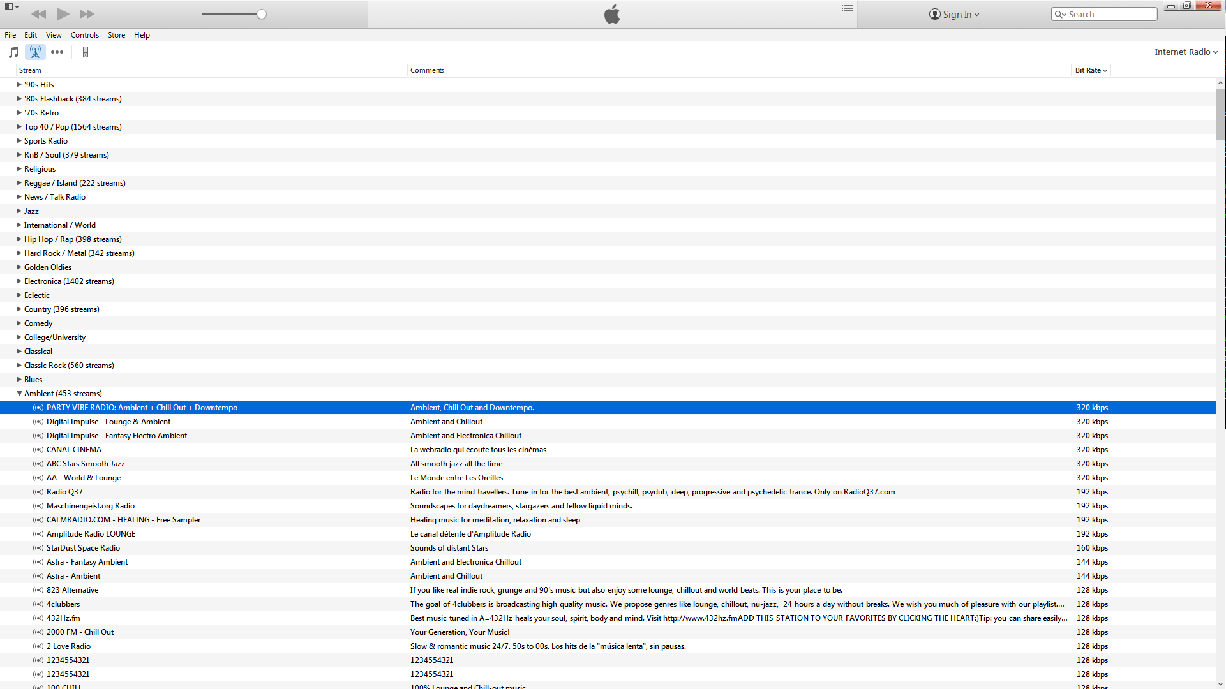Open the View menu
Image resolution: width=1226 pixels, height=689 pixels.
[54, 35]
